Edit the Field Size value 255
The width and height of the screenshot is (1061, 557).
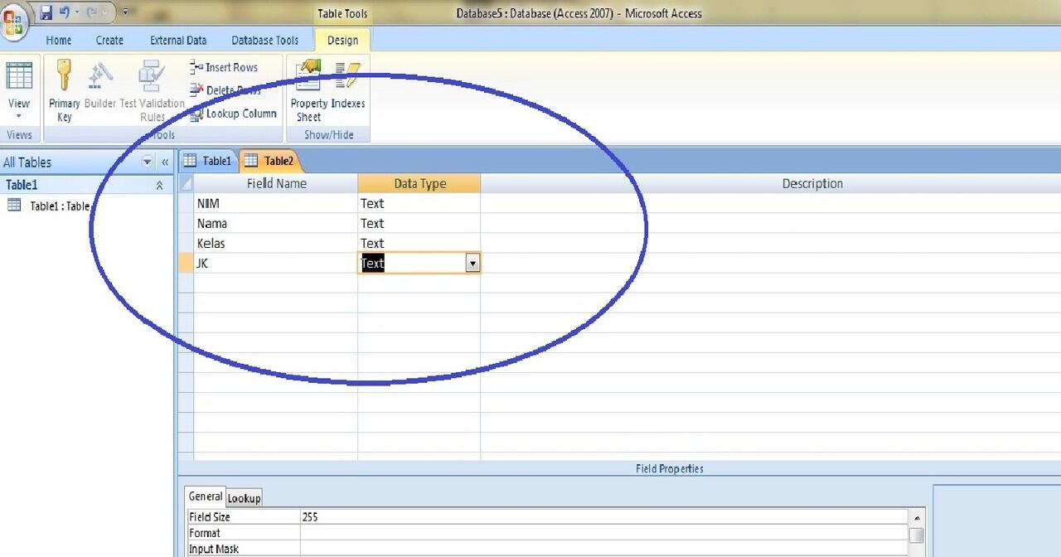(x=604, y=516)
